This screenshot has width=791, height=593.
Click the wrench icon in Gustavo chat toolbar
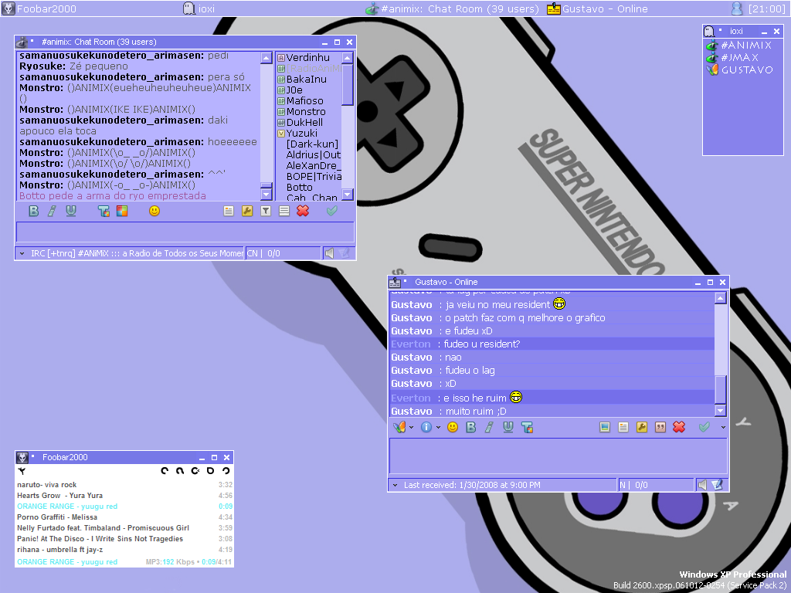click(x=642, y=427)
